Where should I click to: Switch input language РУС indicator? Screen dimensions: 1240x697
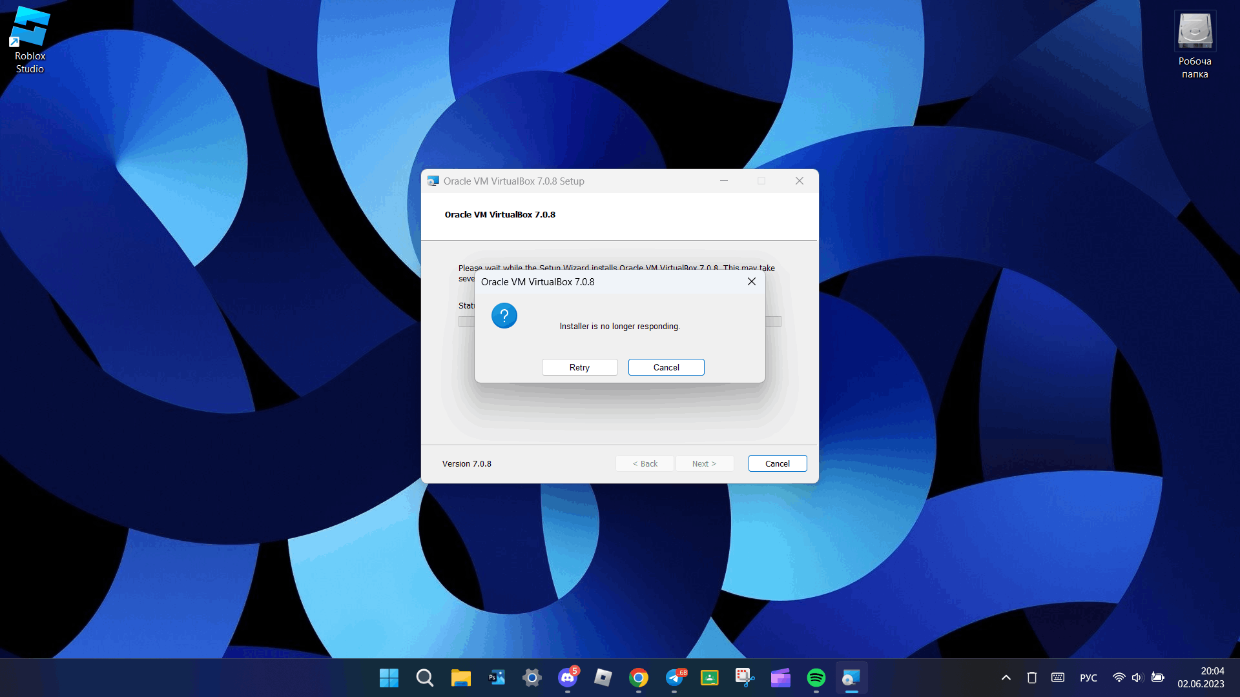coord(1088,678)
